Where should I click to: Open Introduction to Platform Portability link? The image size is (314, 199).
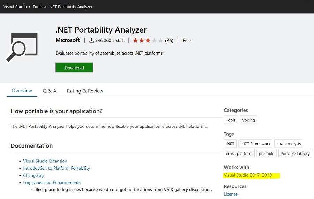[x=57, y=168]
